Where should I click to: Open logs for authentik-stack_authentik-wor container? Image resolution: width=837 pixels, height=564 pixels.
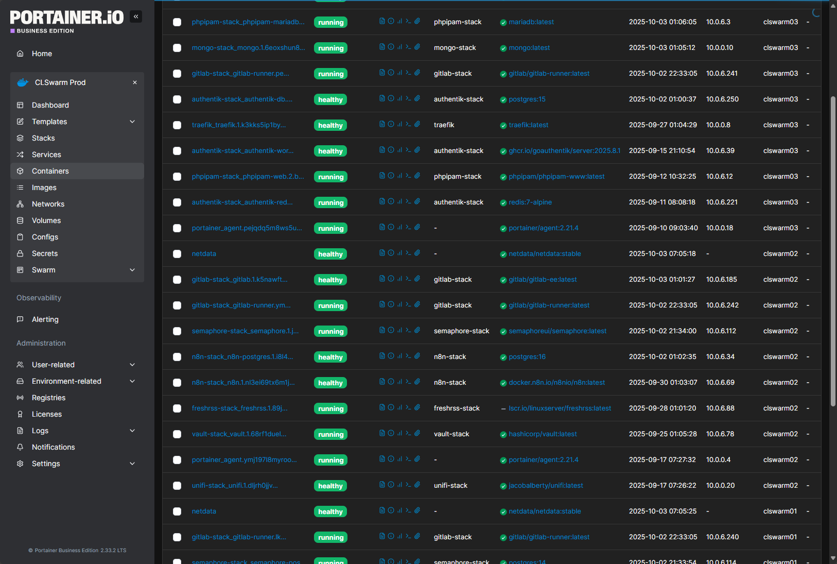point(382,150)
